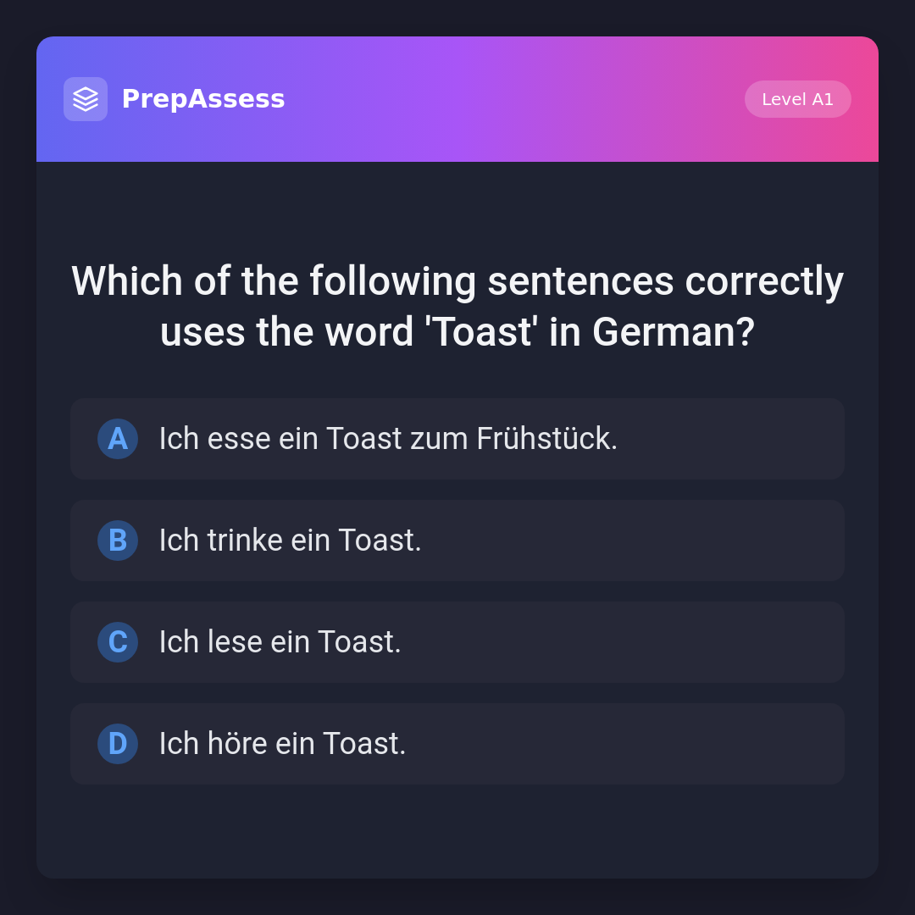Click the circular letter C badge
Image resolution: width=915 pixels, height=915 pixels.
tap(118, 642)
